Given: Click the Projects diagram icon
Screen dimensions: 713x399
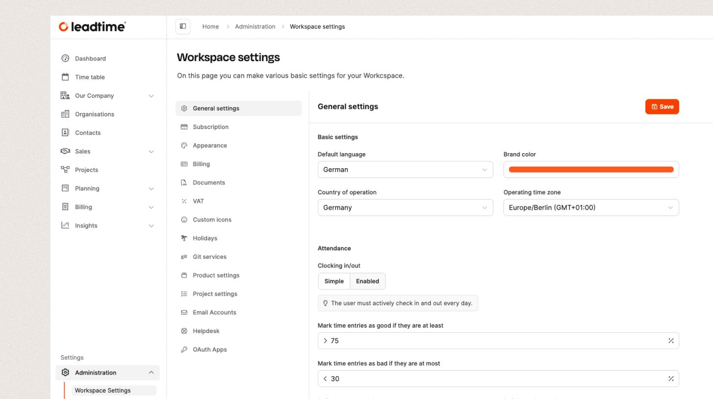Looking at the screenshot, I should (65, 170).
